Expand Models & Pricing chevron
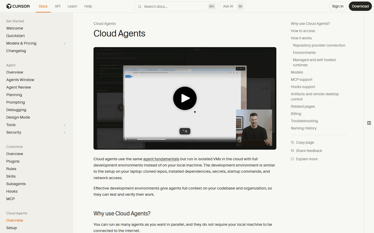The width and height of the screenshot is (374, 233). click(x=65, y=43)
